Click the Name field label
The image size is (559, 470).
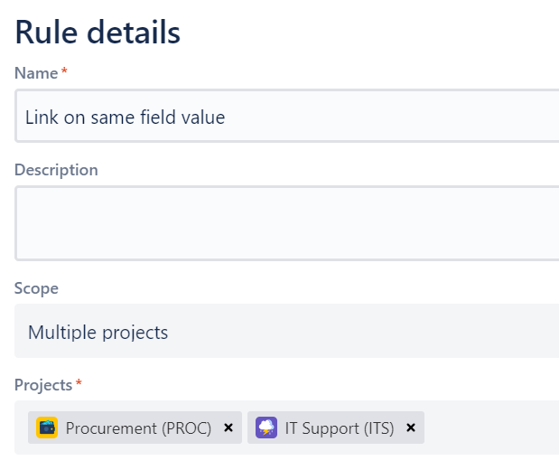click(36, 72)
